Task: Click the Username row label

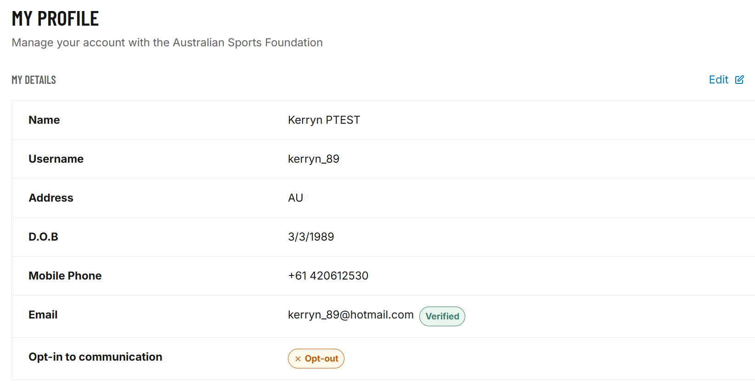Action: point(56,159)
